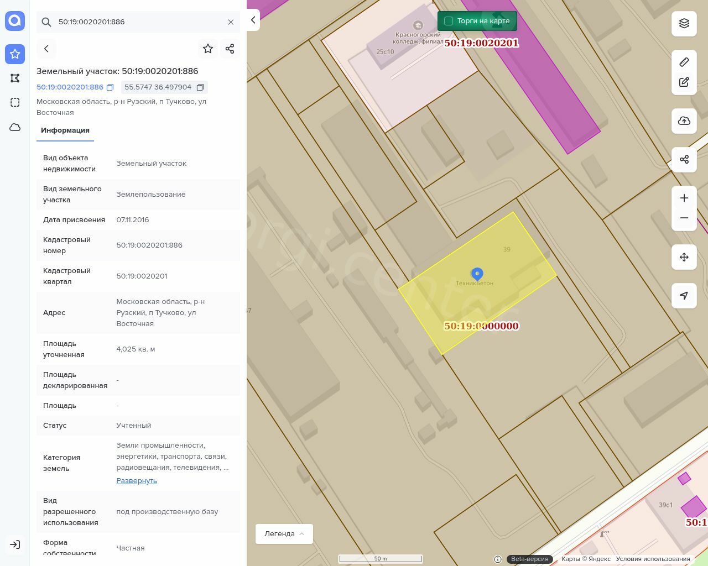The width and height of the screenshot is (708, 566).
Task: Clear the search field text
Action: (x=231, y=22)
